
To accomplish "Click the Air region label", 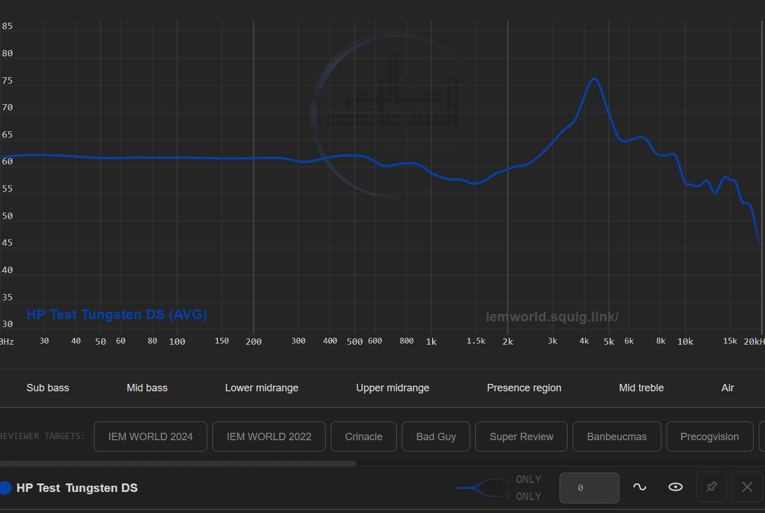I will click(727, 388).
